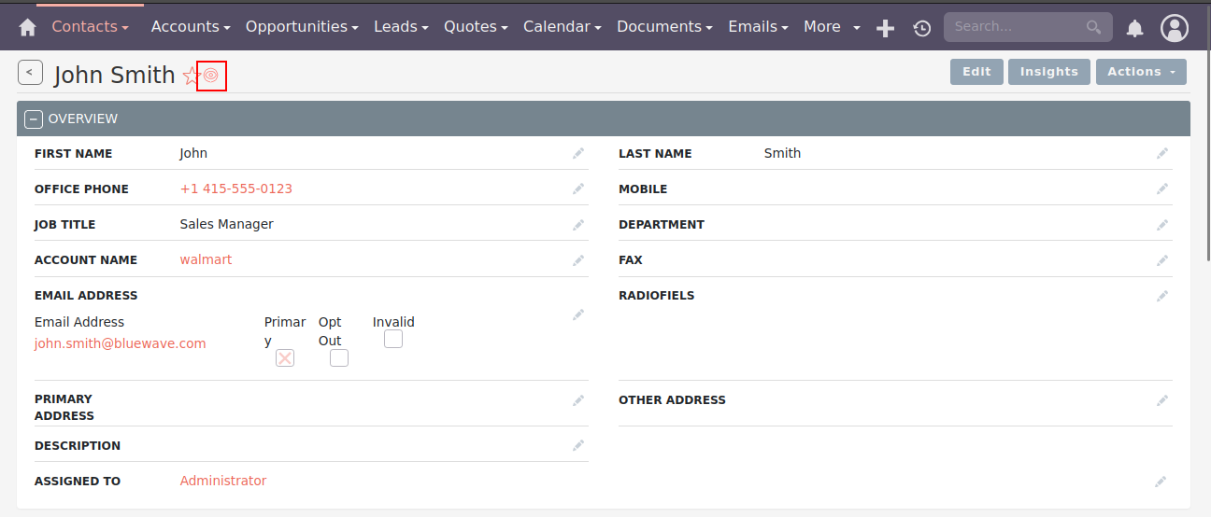This screenshot has width=1211, height=517.
Task: Open the user profile avatar
Action: tap(1175, 28)
